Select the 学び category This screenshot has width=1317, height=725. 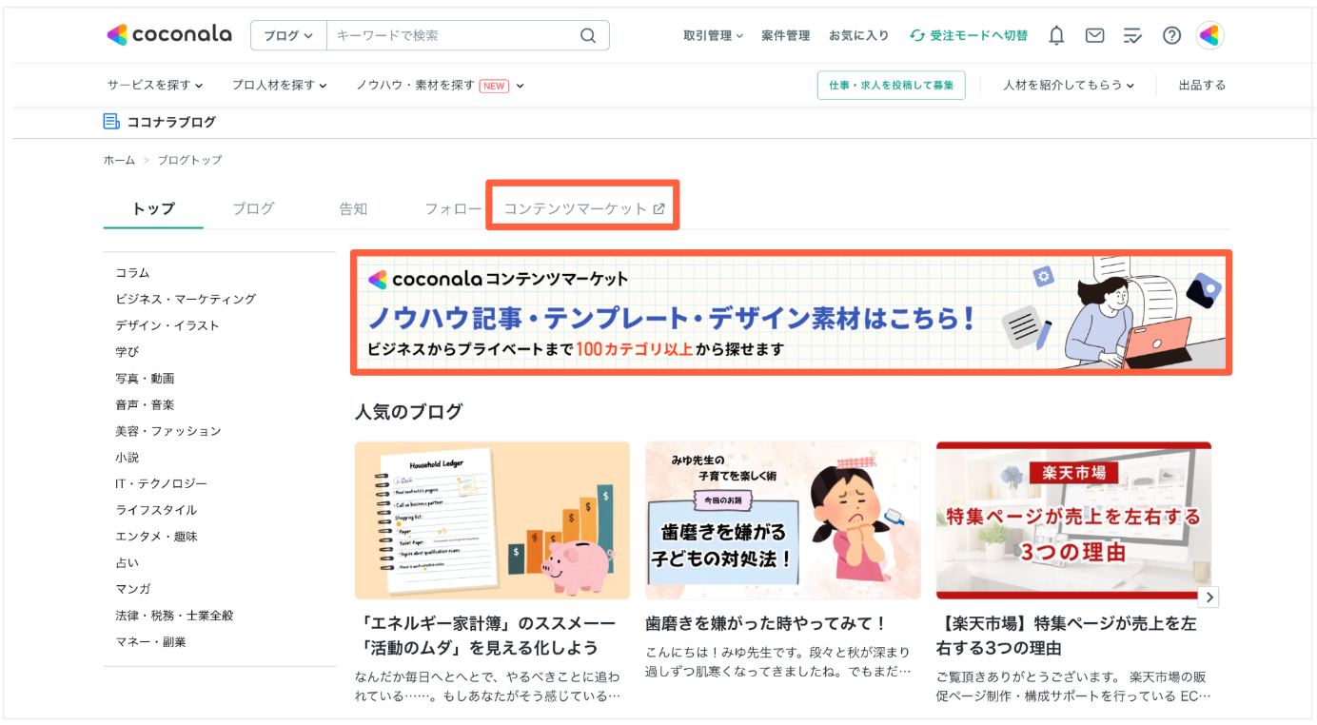[127, 351]
